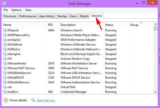The height and width of the screenshot is (108, 160).
Task: Select the WMPNetworkSvc row name
Action: [19, 35]
